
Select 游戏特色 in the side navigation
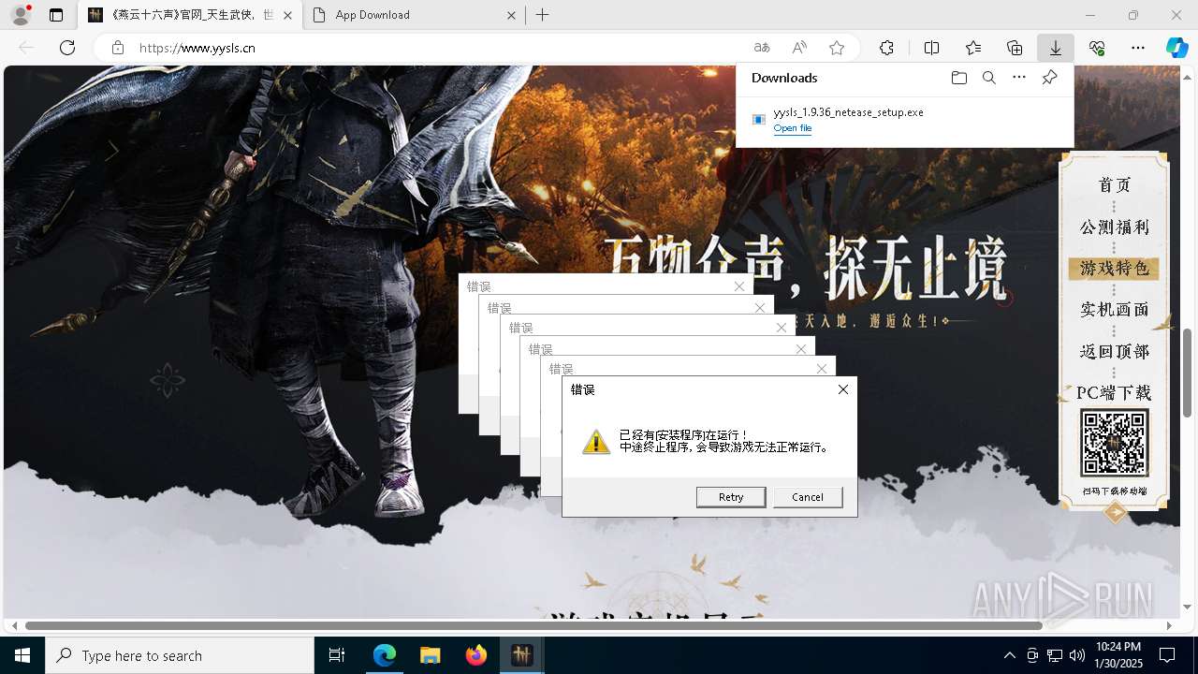point(1114,269)
